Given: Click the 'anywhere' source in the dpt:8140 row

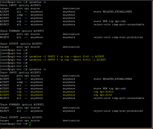Looking at the screenshot, I should (x=37, y=95).
